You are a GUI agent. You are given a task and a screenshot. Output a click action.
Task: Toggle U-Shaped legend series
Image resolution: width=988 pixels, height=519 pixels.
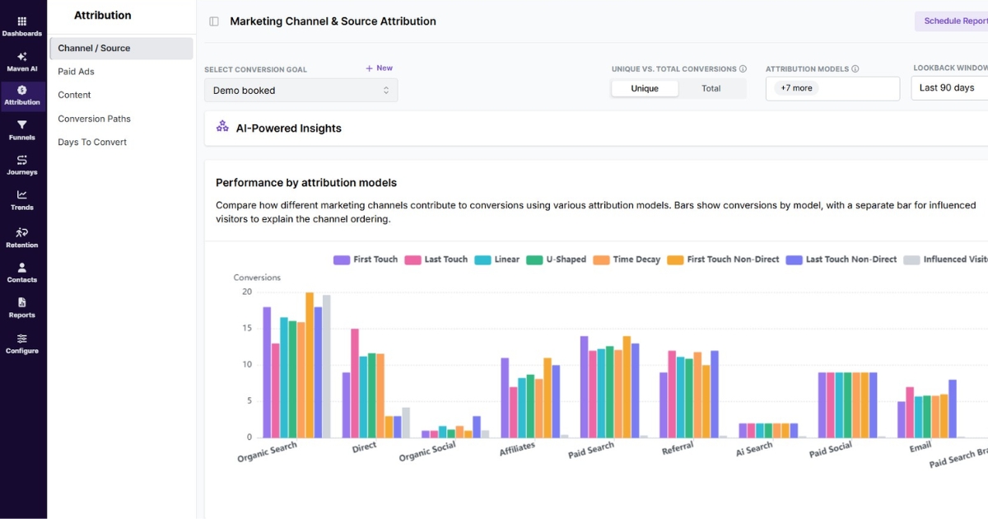556,259
